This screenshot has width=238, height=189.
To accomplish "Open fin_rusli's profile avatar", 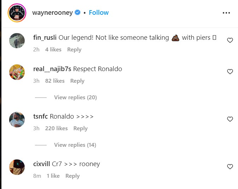I will coord(17,41).
